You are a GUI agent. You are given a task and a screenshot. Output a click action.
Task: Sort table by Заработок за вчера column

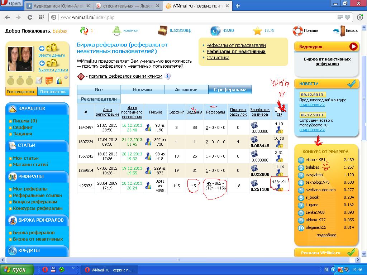(x=260, y=112)
